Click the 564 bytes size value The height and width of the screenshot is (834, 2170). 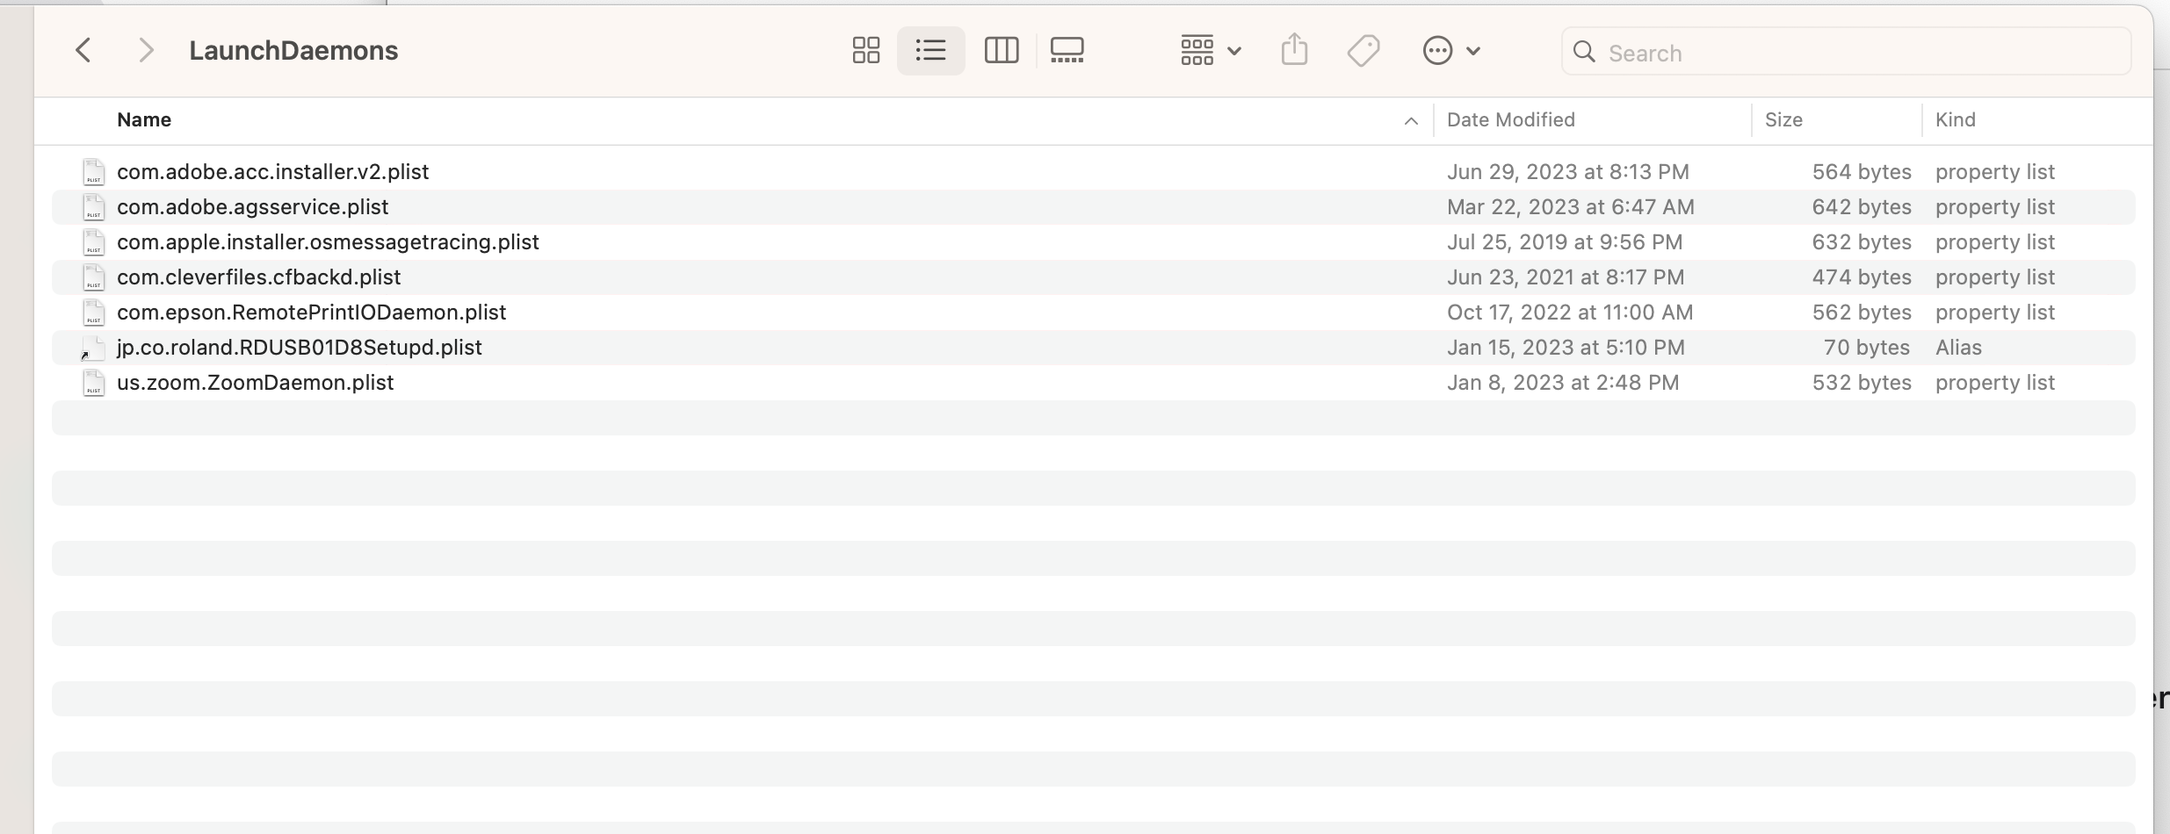coord(1862,172)
